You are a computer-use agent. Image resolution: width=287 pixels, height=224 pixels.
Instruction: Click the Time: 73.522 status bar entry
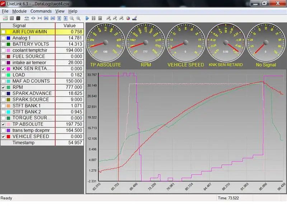coord(228,198)
